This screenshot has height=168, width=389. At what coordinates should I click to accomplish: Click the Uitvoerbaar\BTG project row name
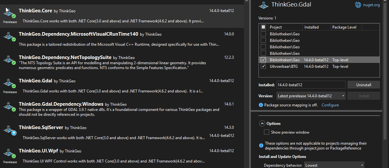(x=284, y=66)
